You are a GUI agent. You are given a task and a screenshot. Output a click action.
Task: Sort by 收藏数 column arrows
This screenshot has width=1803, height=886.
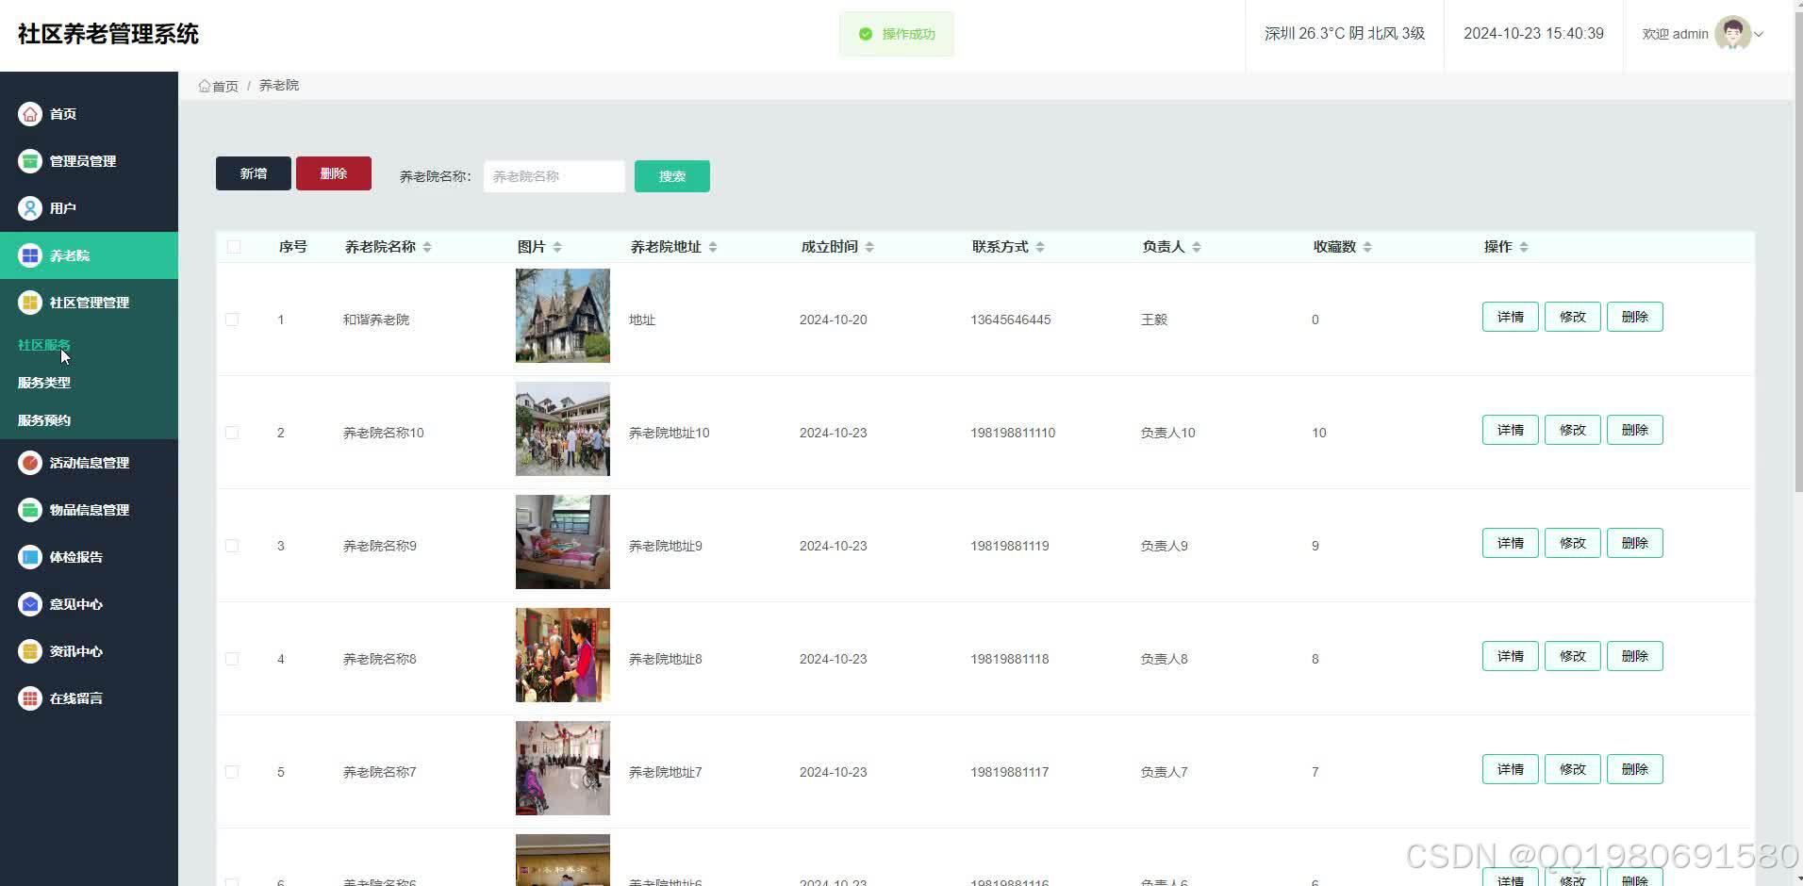(x=1367, y=247)
